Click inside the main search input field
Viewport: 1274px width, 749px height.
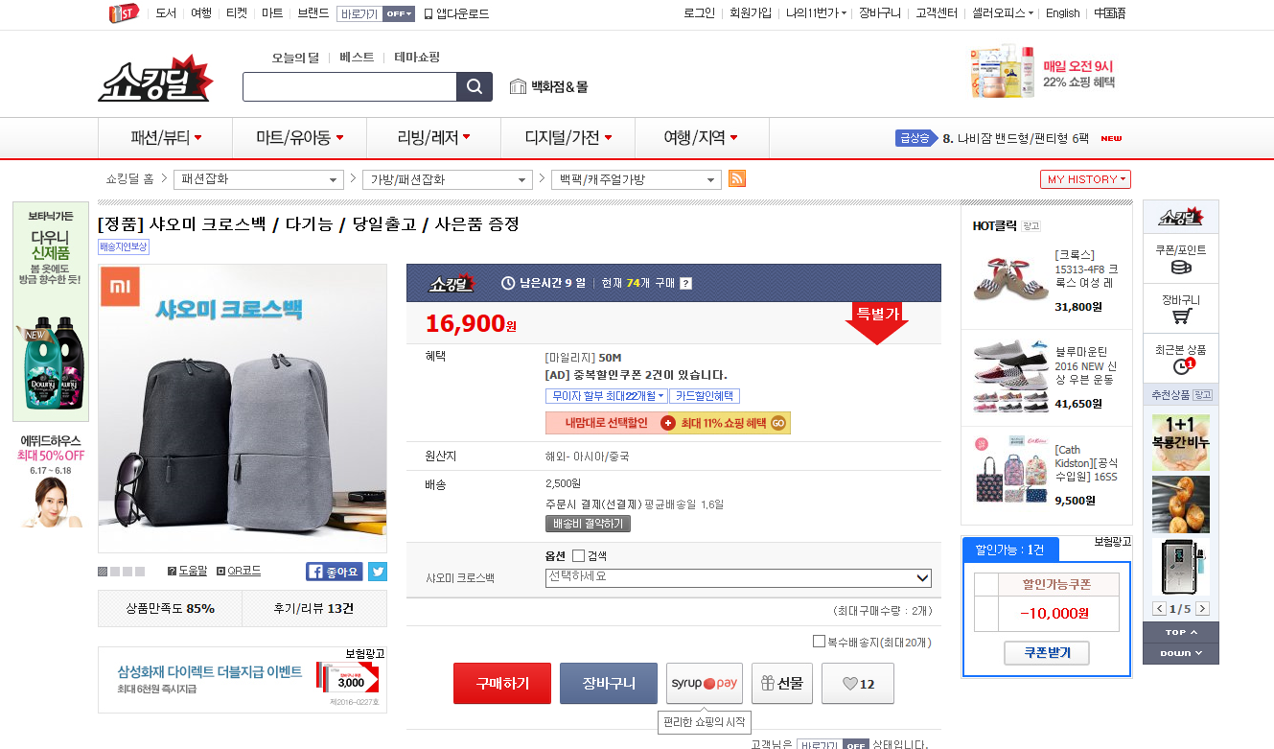click(349, 87)
